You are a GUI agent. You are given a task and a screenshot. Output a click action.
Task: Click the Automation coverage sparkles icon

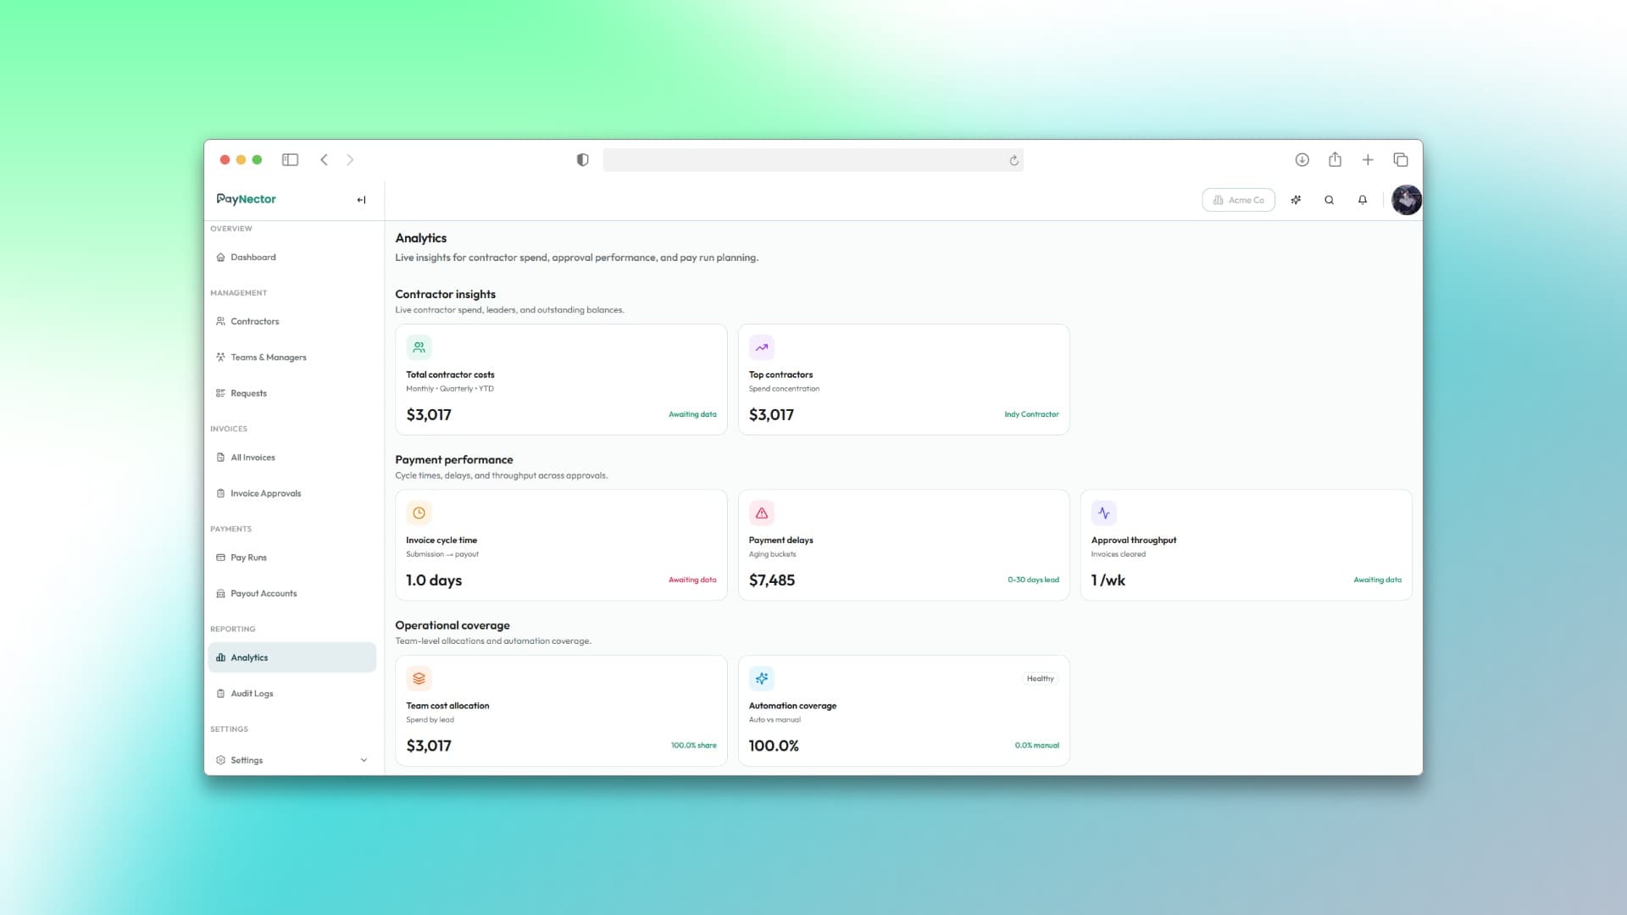761,678
